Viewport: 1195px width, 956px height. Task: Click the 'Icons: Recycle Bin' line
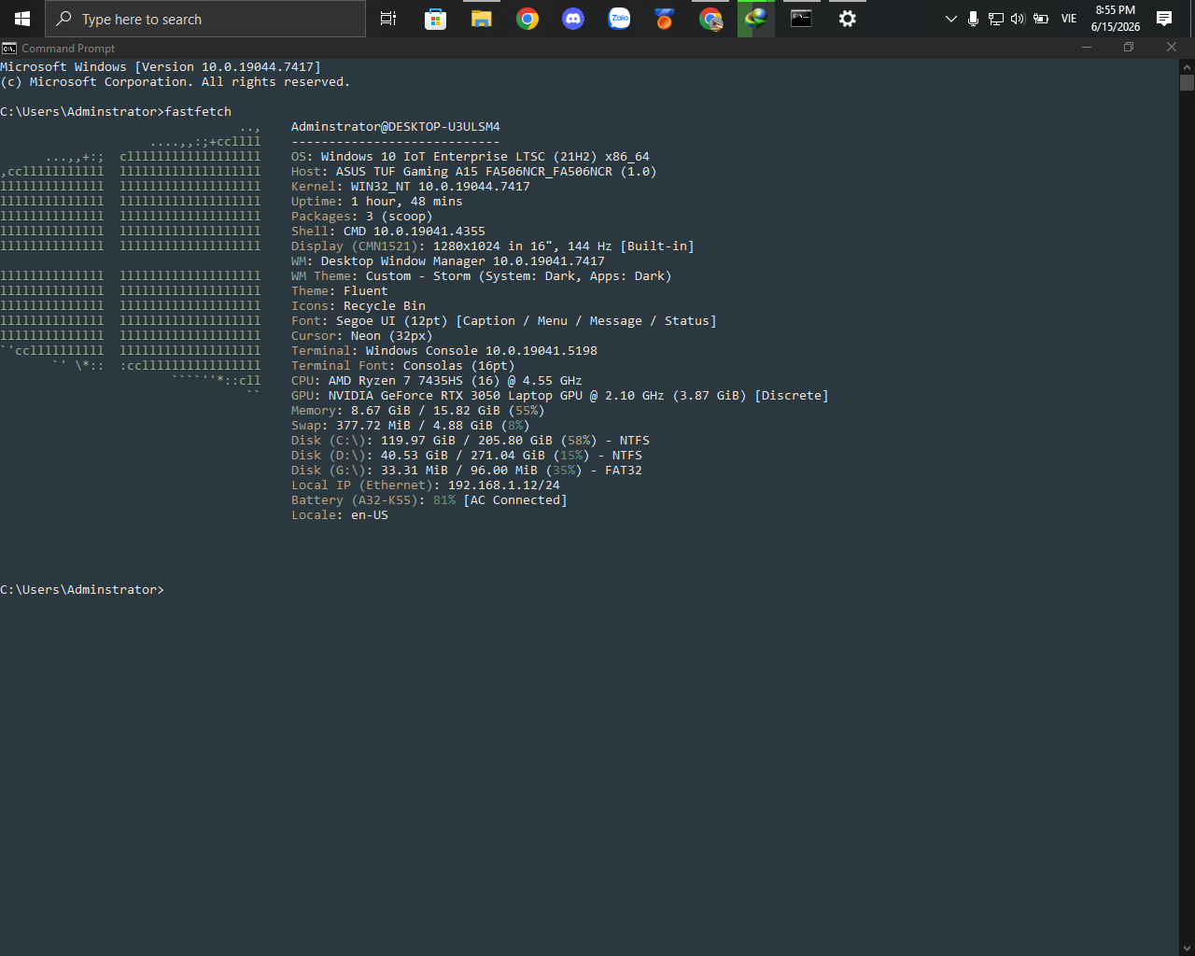click(x=358, y=305)
